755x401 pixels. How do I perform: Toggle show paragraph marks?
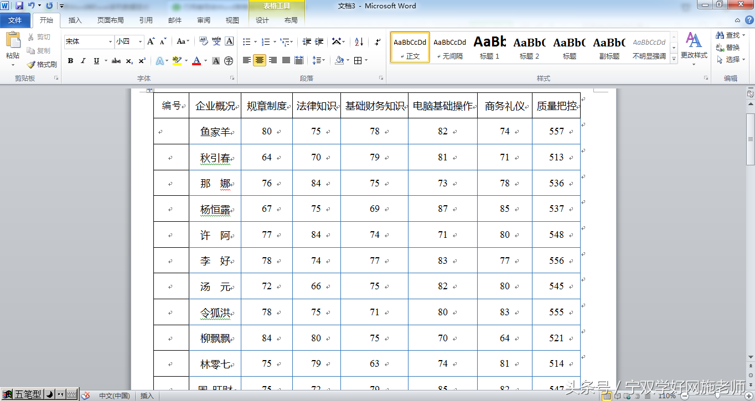(377, 41)
